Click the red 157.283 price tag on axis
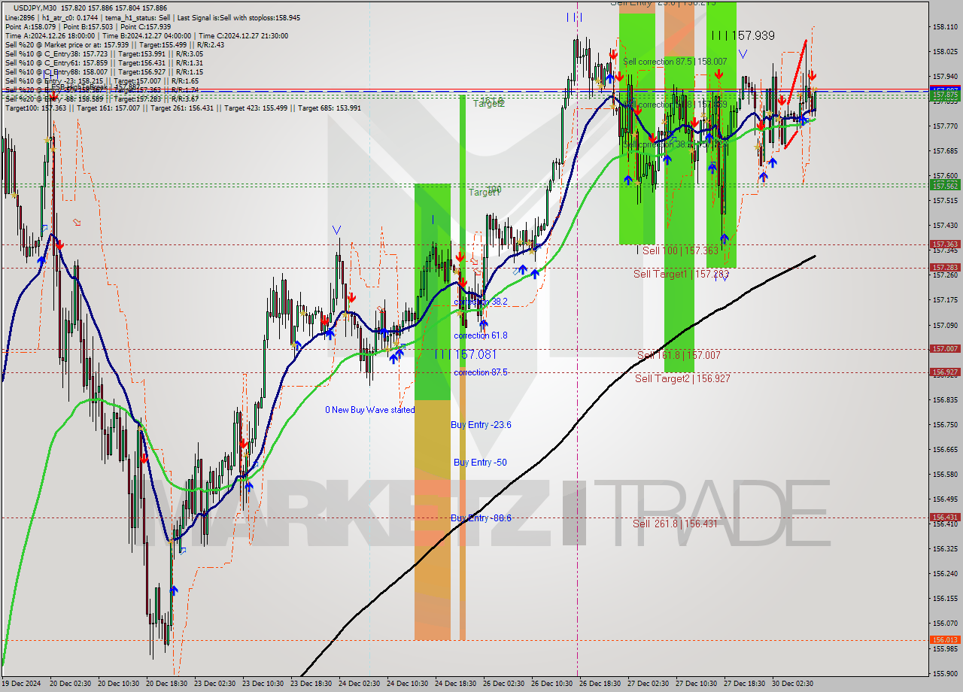The width and height of the screenshot is (963, 692). [945, 268]
